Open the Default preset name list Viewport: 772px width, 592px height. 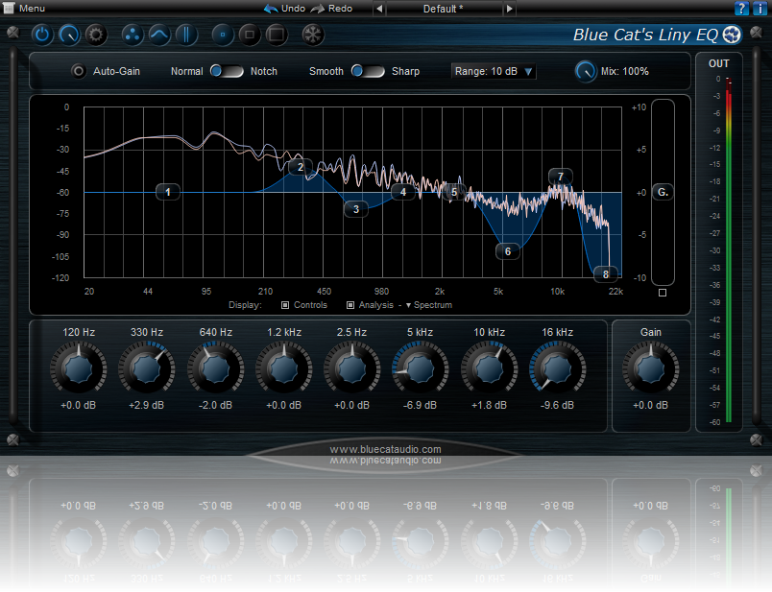click(x=443, y=9)
